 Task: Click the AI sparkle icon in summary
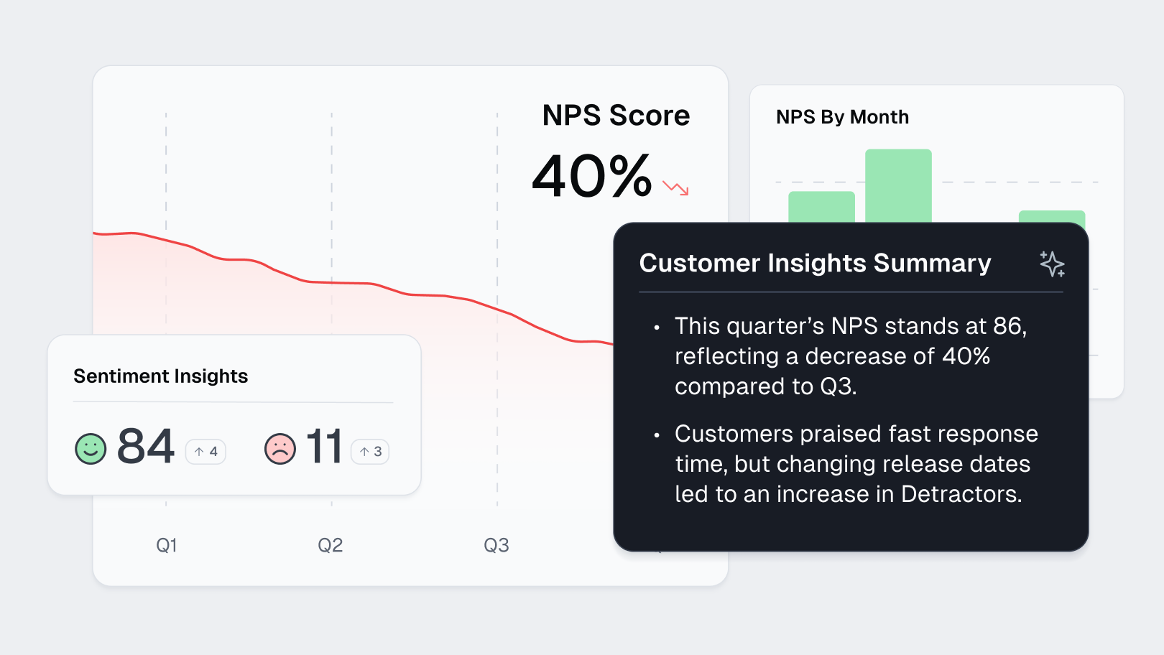[1052, 264]
